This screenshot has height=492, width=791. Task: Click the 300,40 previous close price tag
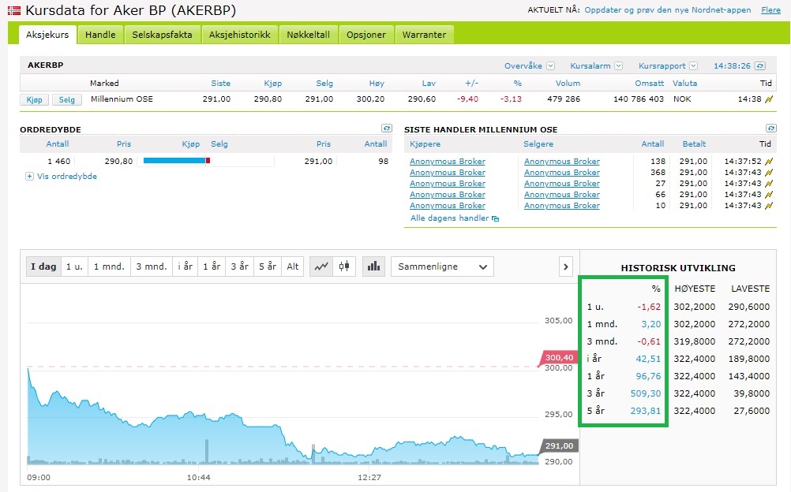[x=559, y=357]
